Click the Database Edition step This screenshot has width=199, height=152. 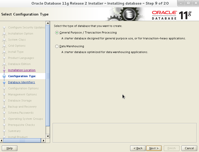tap(19, 64)
